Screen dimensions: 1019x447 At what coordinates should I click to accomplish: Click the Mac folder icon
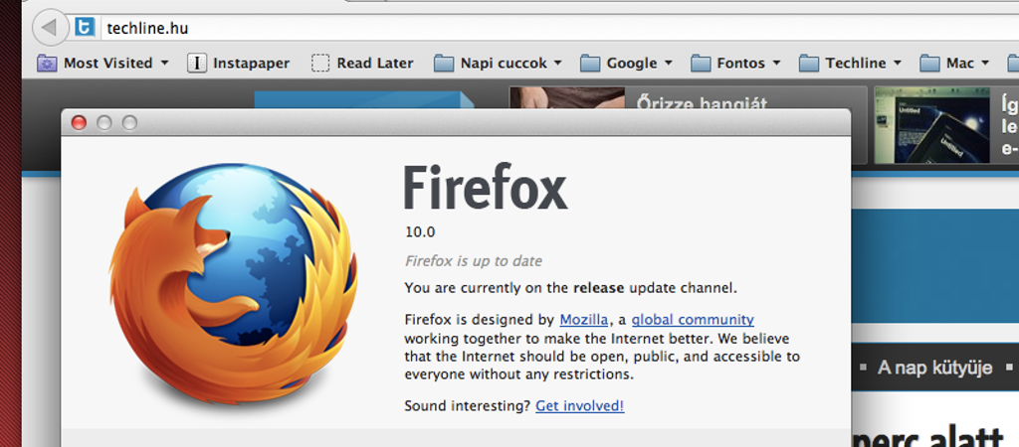pos(930,63)
